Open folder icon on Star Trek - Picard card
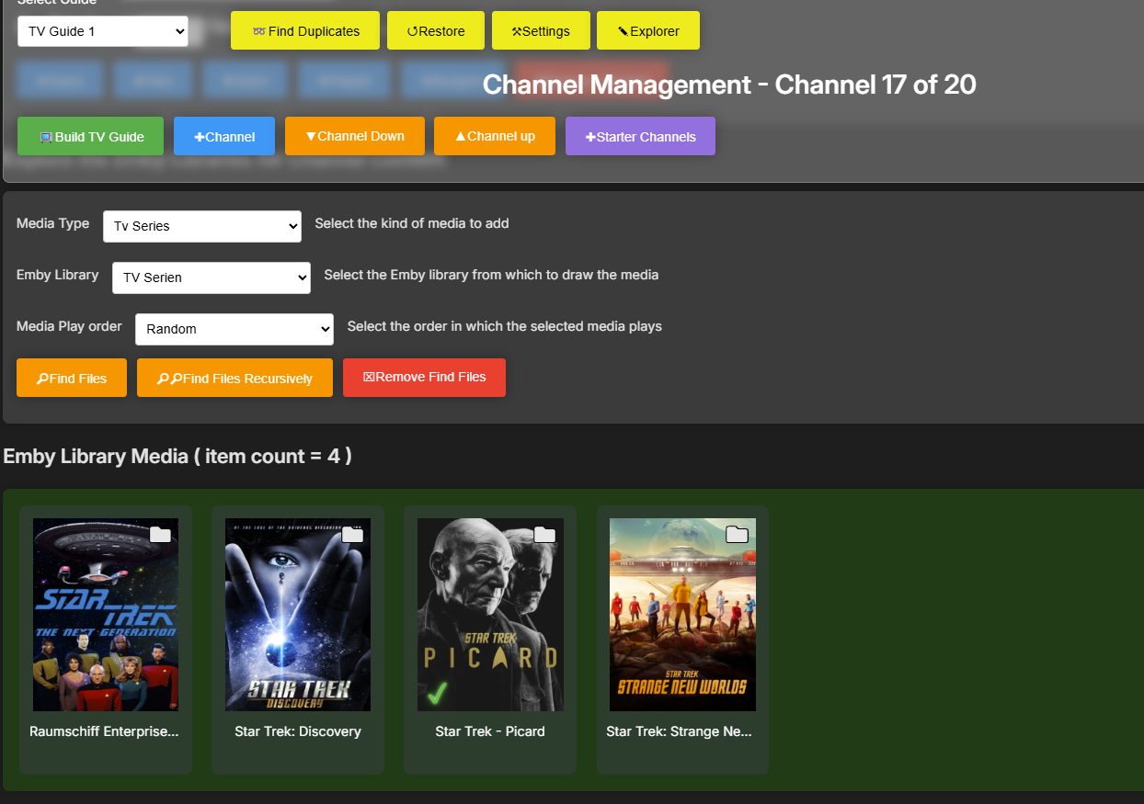 coord(544,535)
